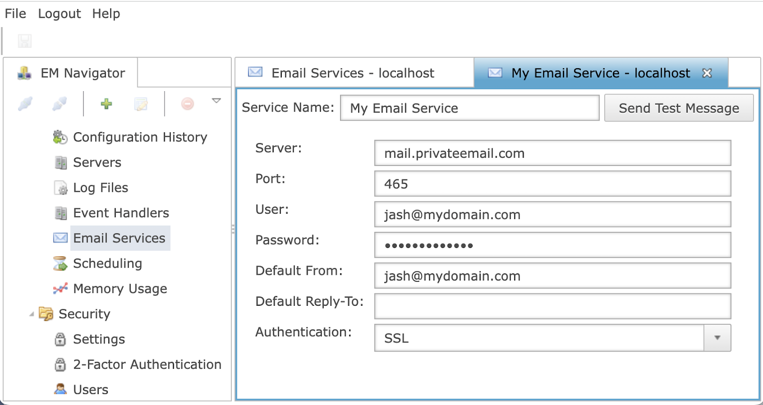Click the Settings padlock icon
763x405 pixels.
click(x=60, y=339)
